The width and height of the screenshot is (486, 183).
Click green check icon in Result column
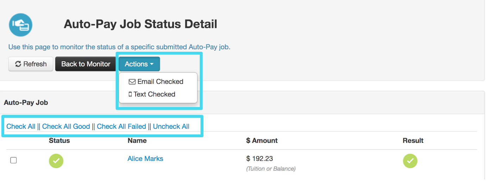(410, 161)
